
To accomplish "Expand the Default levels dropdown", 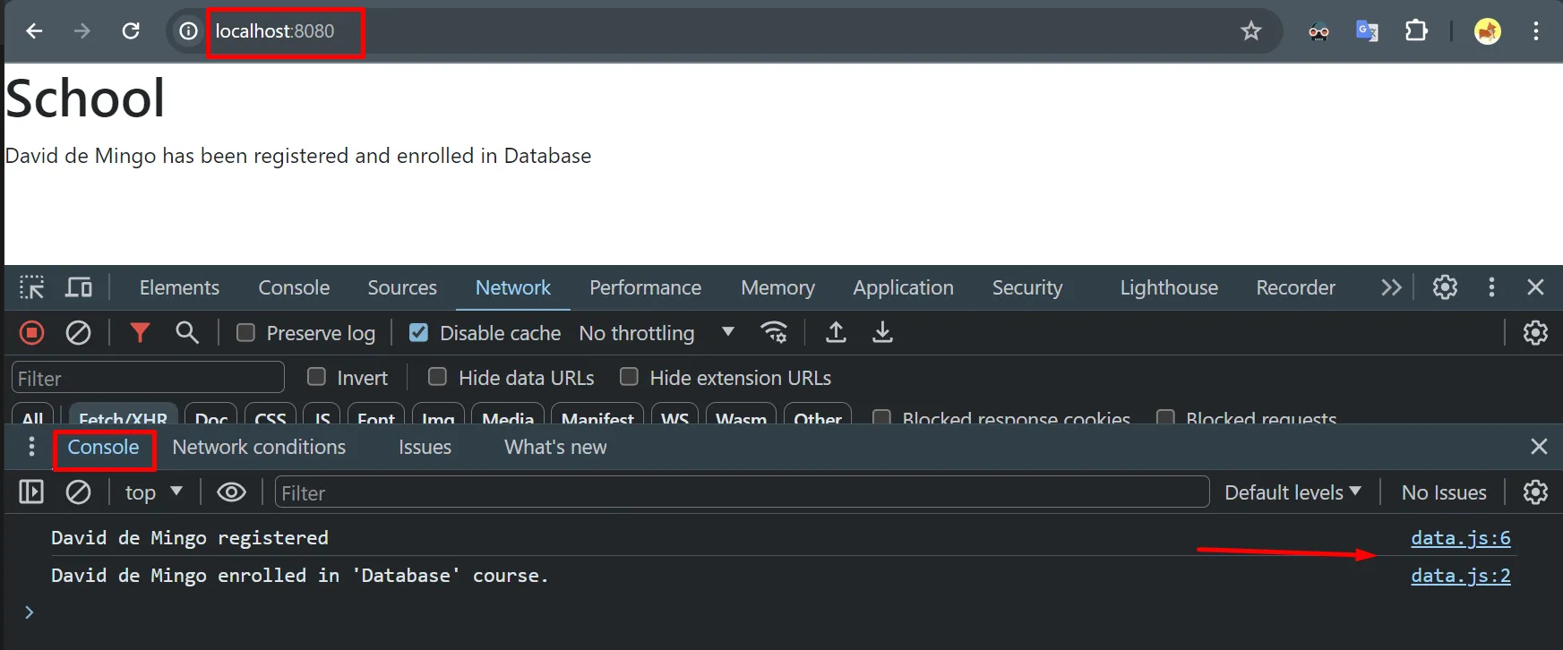I will coord(1292,492).
